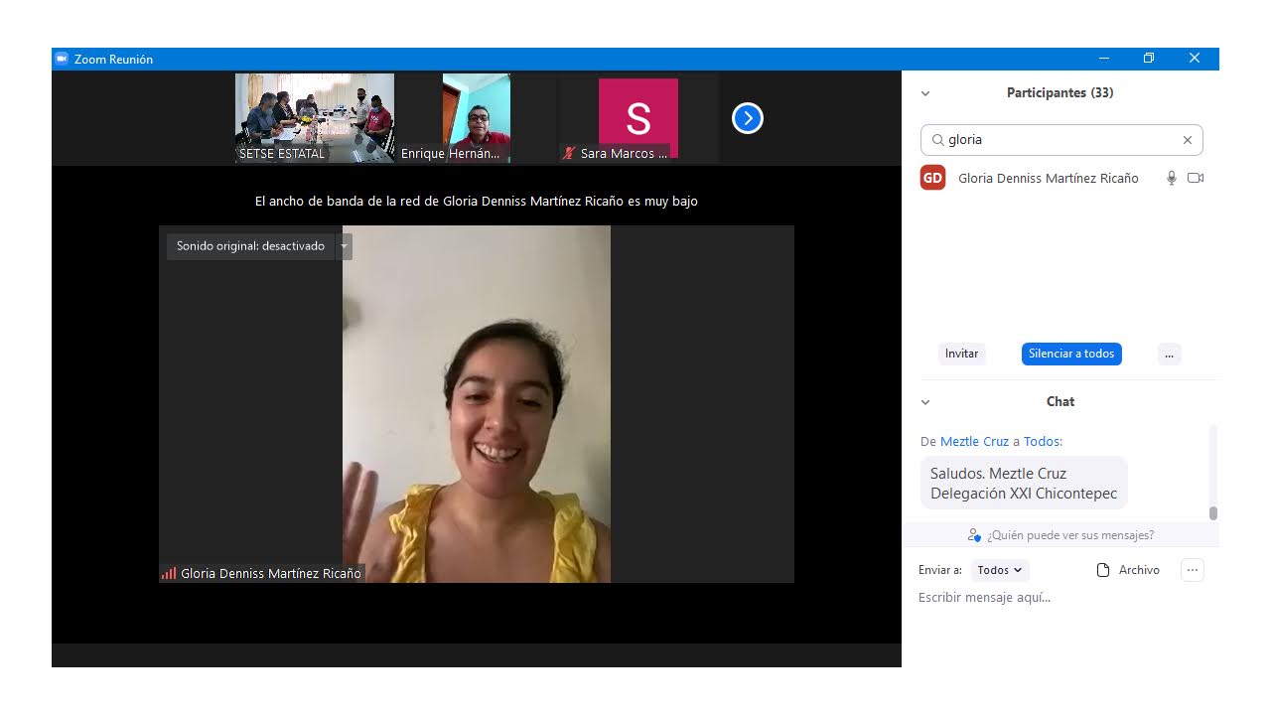Select Enrique Hernán video thumbnail
Image resolution: width=1271 pixels, height=715 pixels.
coord(477,118)
